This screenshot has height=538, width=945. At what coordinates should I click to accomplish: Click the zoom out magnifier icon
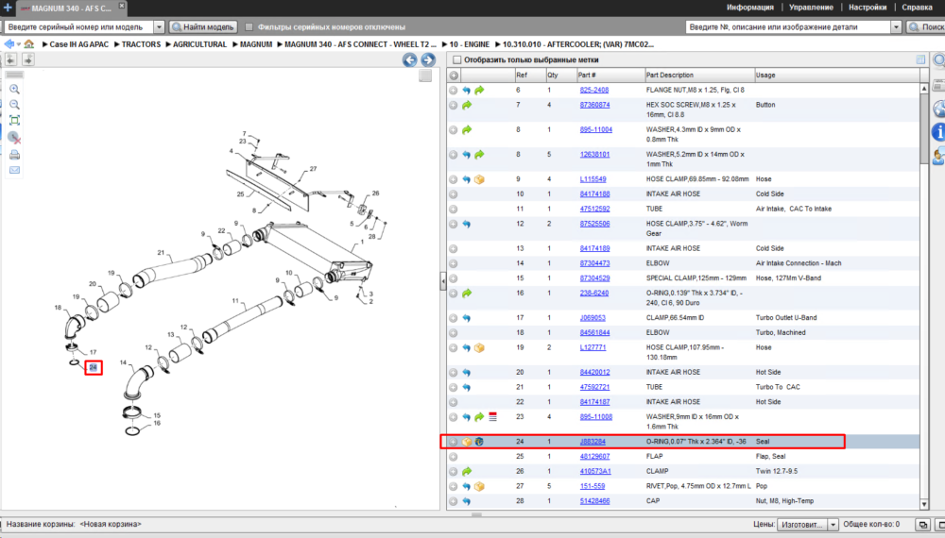pyautogui.click(x=14, y=105)
